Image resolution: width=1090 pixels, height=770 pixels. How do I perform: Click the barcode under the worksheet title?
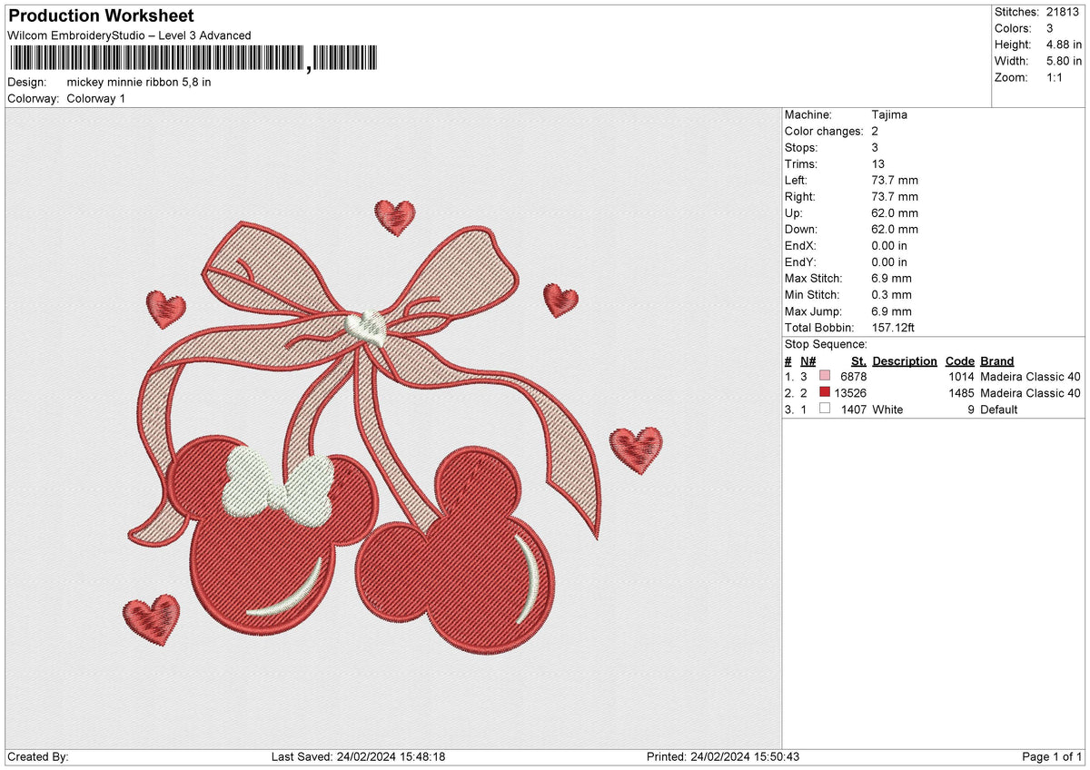[193, 59]
